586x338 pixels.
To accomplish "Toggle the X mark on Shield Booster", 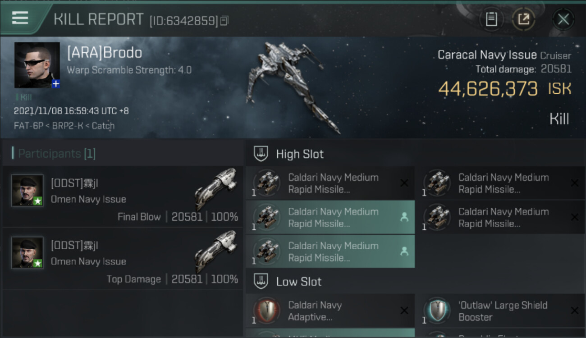I will tap(574, 311).
